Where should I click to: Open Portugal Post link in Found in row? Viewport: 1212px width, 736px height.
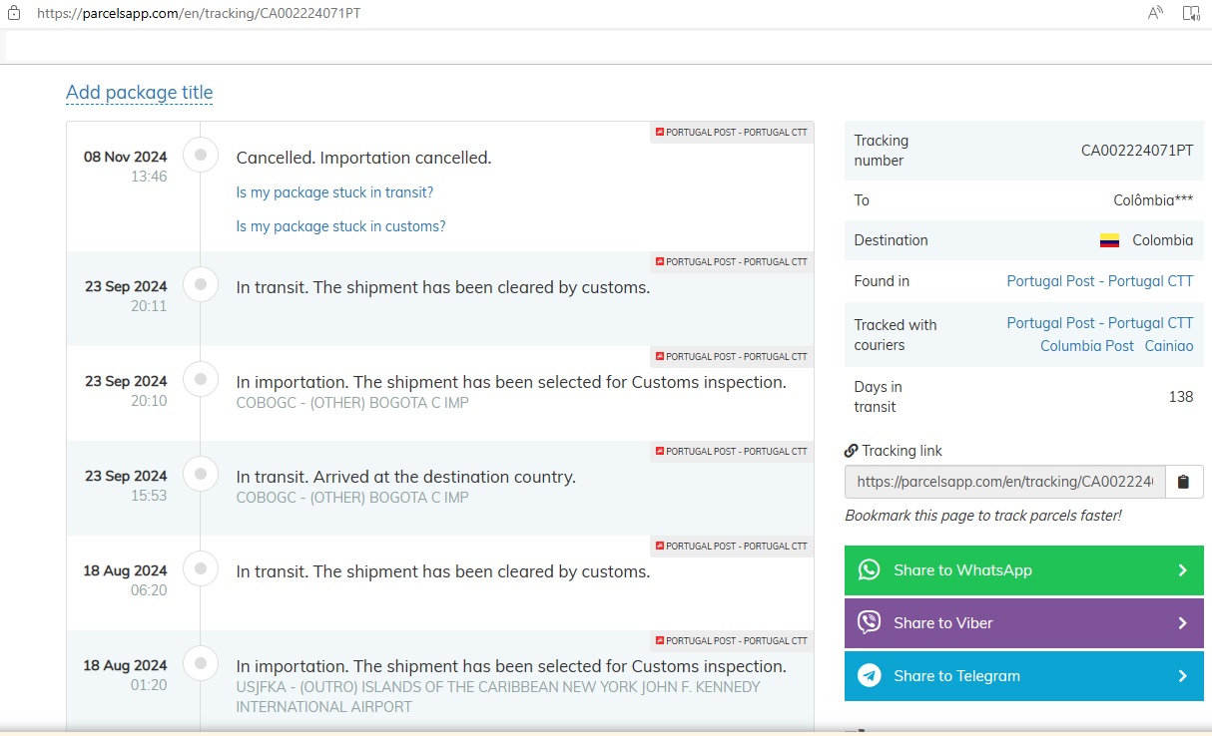click(1100, 281)
